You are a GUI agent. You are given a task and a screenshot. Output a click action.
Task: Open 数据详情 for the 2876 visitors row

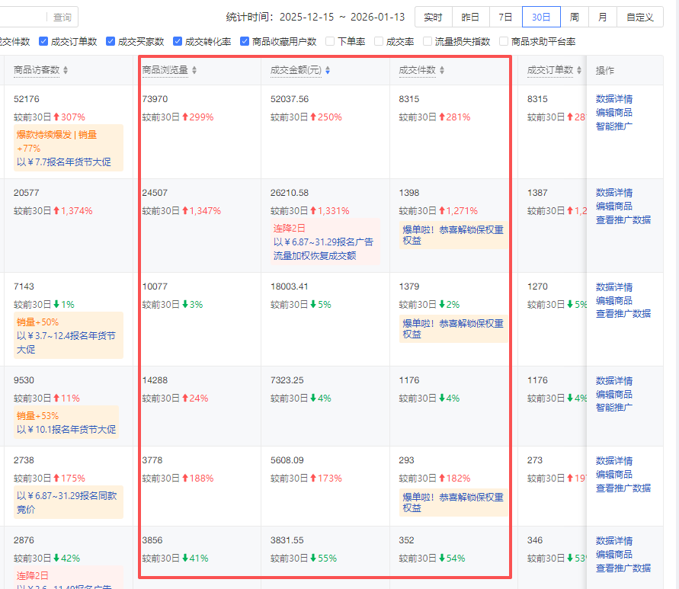click(614, 541)
